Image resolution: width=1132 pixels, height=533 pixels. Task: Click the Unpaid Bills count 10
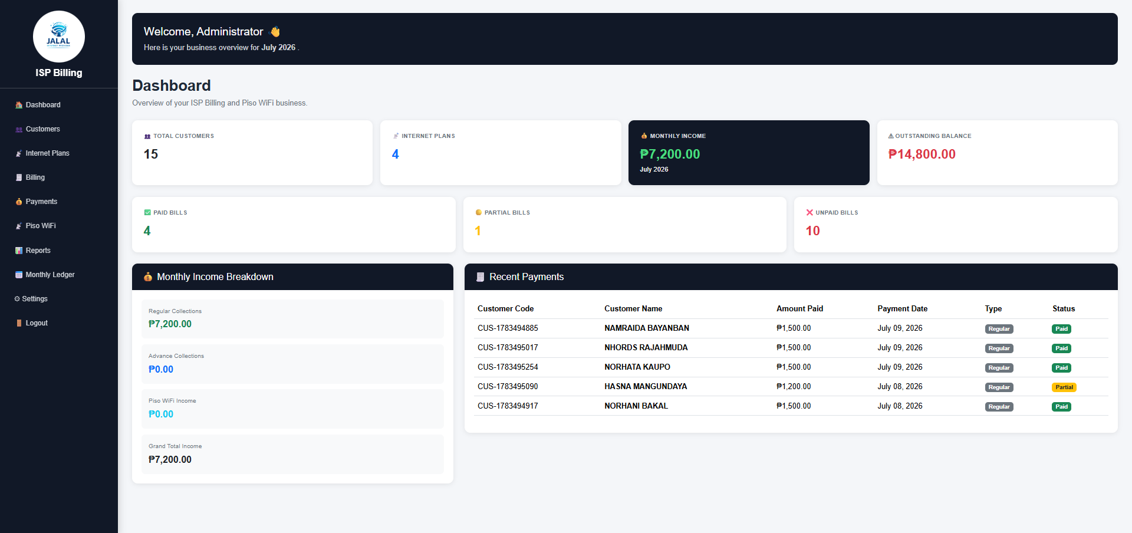(813, 231)
